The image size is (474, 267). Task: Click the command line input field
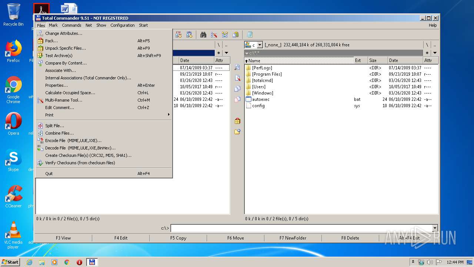[x=301, y=228]
